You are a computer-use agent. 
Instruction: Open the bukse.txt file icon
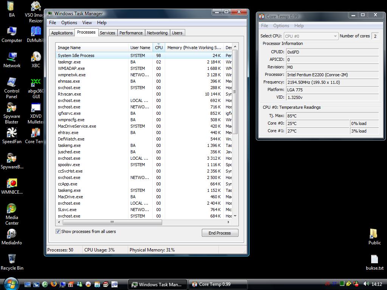pyautogui.click(x=374, y=260)
